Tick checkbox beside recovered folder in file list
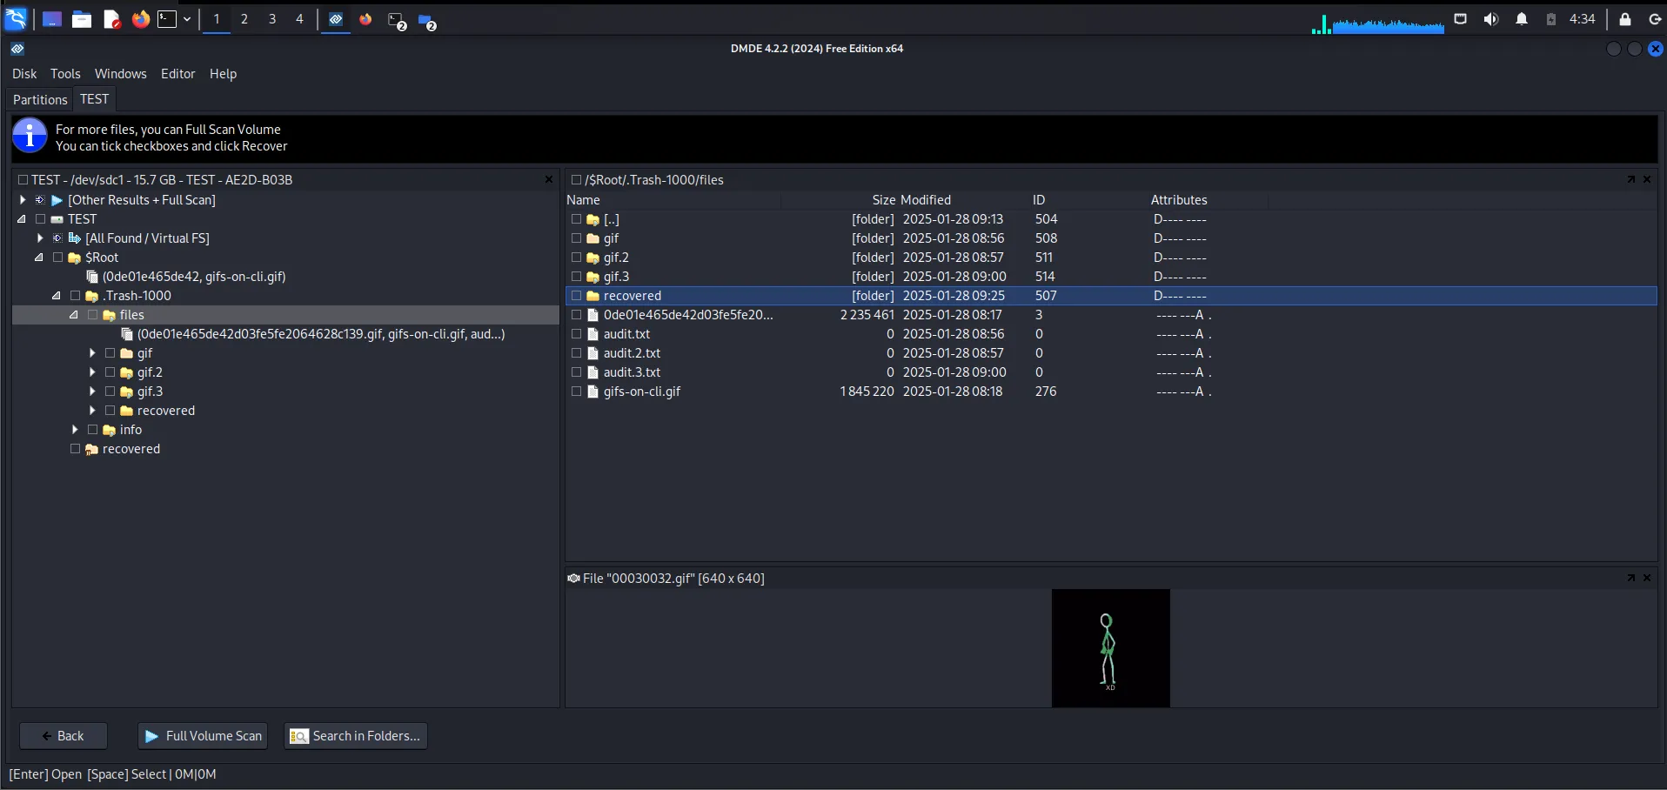Image resolution: width=1667 pixels, height=790 pixels. (x=576, y=296)
